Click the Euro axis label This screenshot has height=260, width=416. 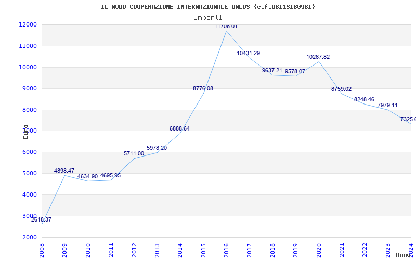(25, 132)
